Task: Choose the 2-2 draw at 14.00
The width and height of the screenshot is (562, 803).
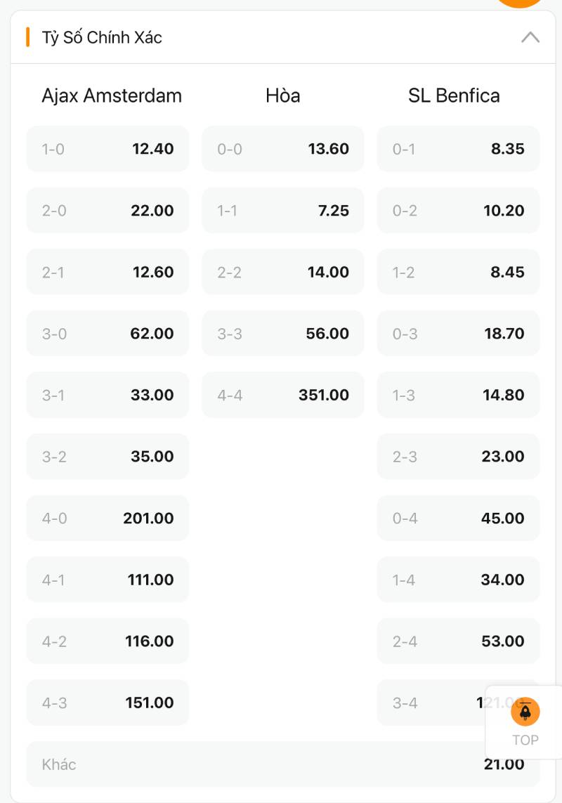Action: pyautogui.click(x=282, y=272)
